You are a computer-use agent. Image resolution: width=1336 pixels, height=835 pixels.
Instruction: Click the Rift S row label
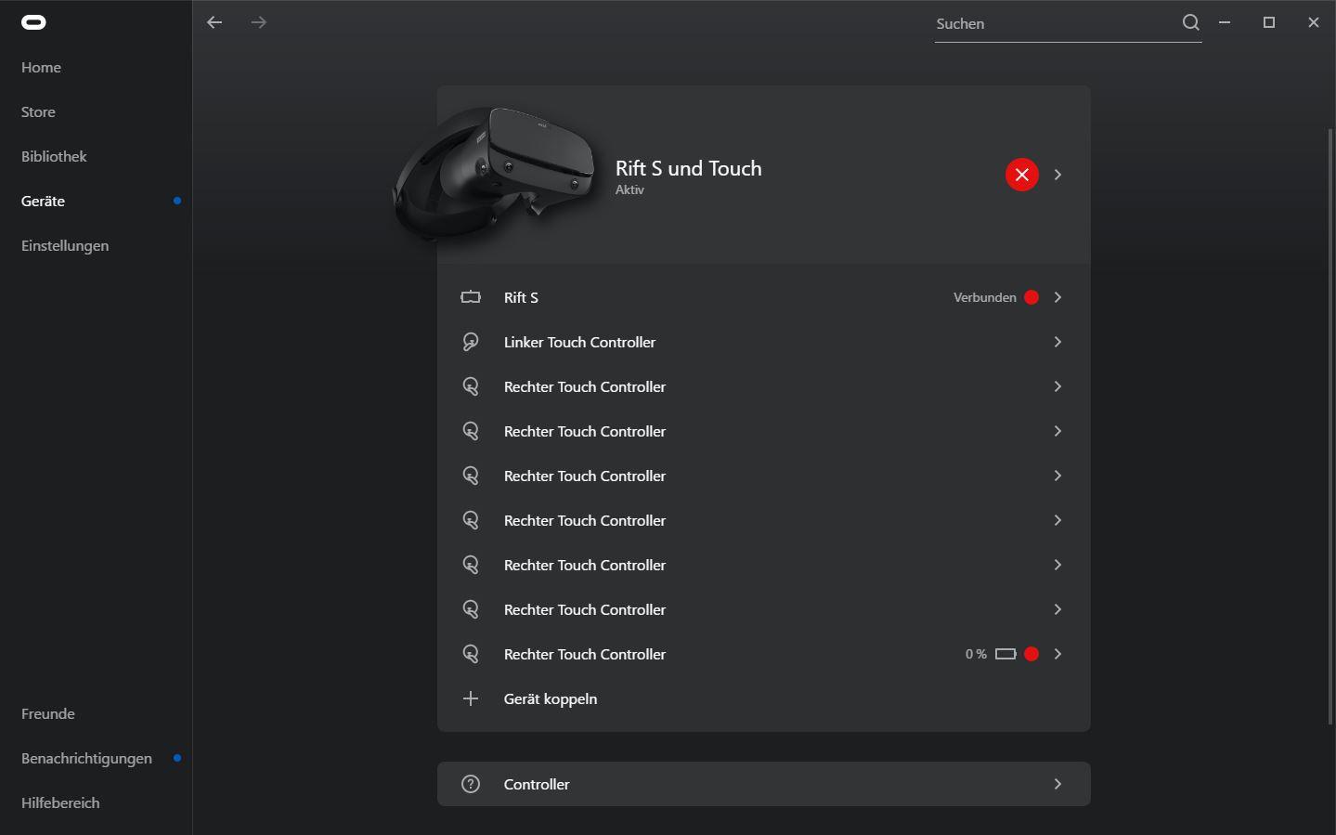coord(521,297)
